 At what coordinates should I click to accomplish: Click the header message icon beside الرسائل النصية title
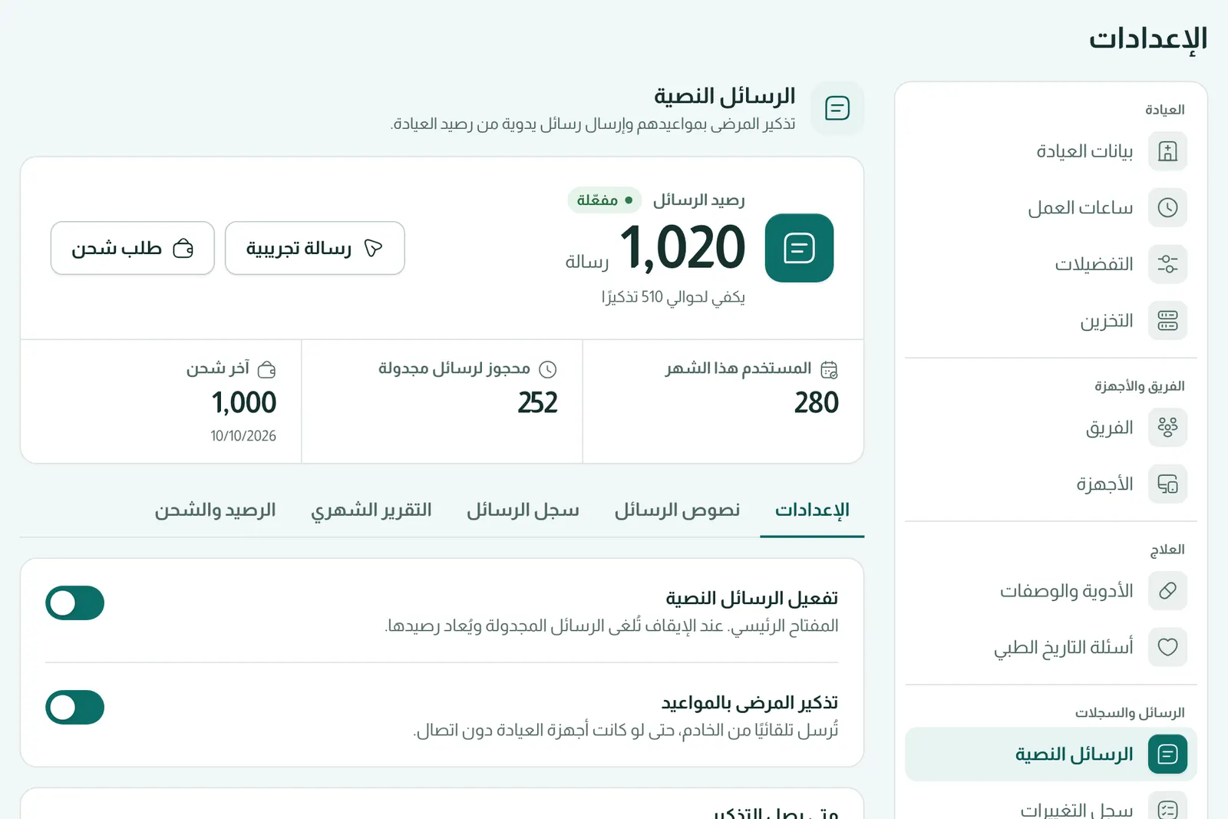pyautogui.click(x=837, y=108)
